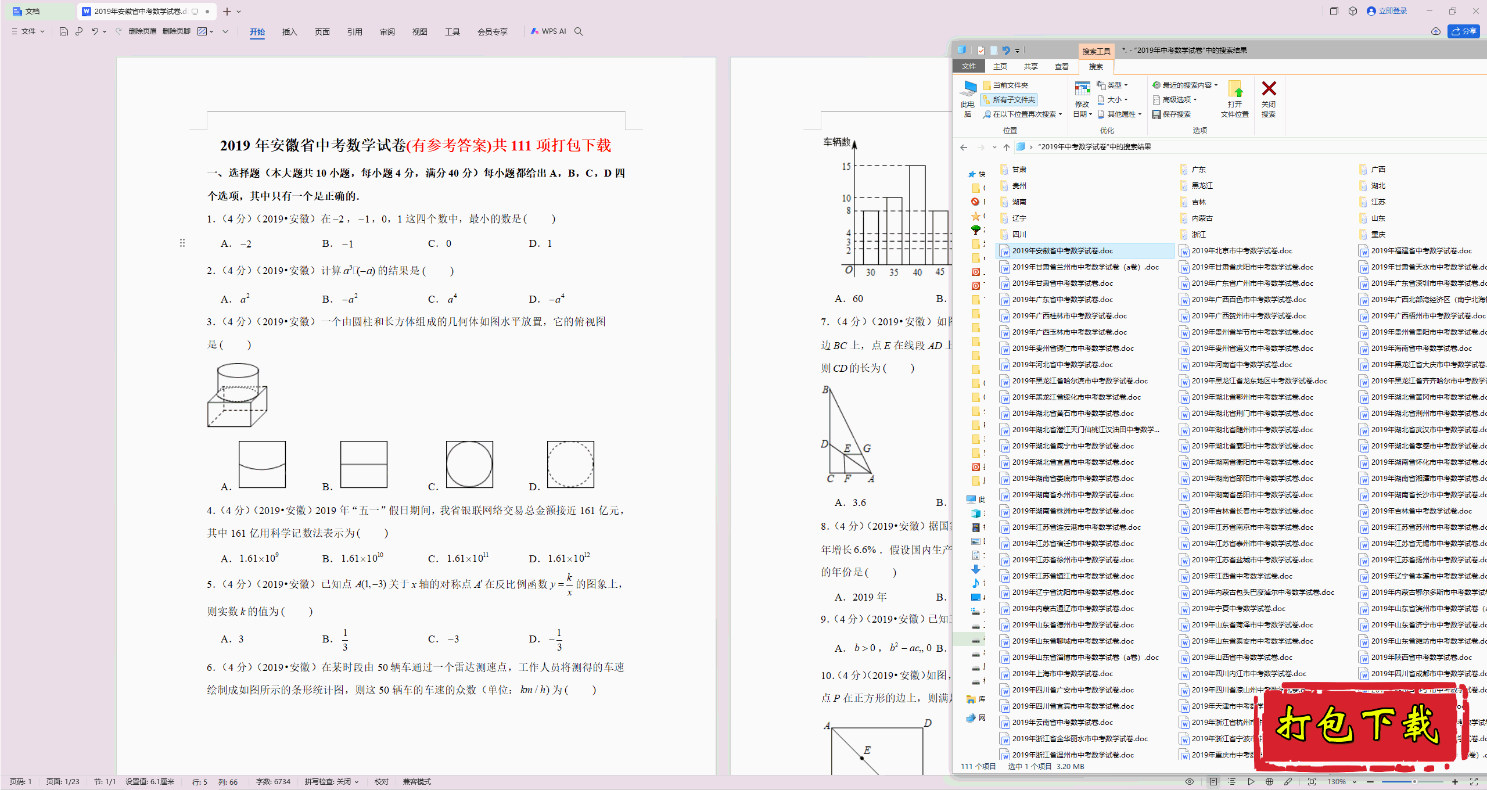Open Advanced options dropdown
1487x790 pixels.
coord(1175,100)
